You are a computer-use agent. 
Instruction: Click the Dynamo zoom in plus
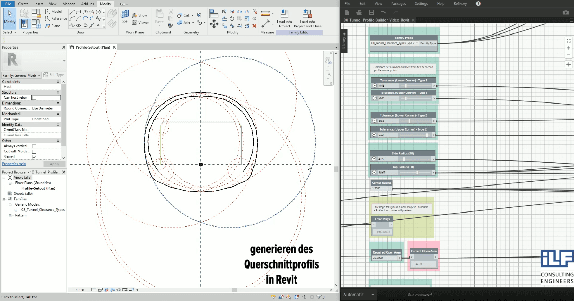(x=569, y=48)
